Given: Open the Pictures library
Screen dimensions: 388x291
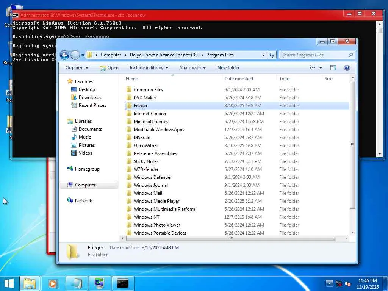Looking at the screenshot, I should (x=87, y=145).
